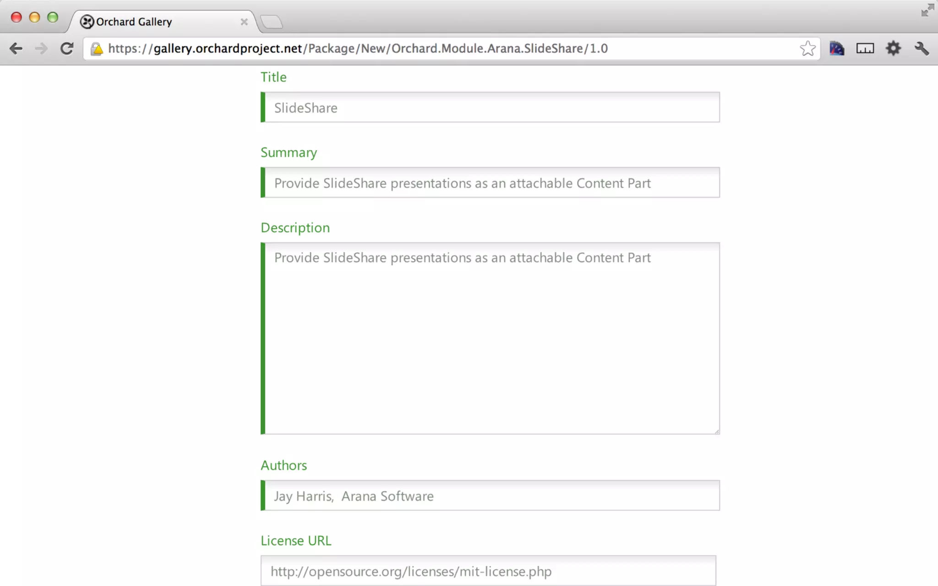Grab the Description textarea resize handle
Image resolution: width=938 pixels, height=586 pixels.
point(717,431)
